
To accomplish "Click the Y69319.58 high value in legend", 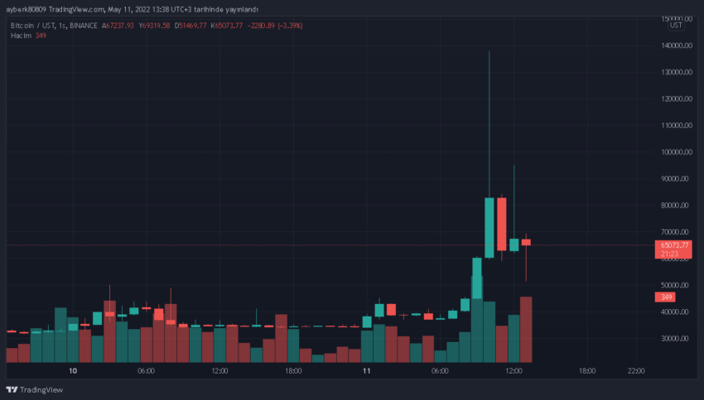I will tap(153, 26).
